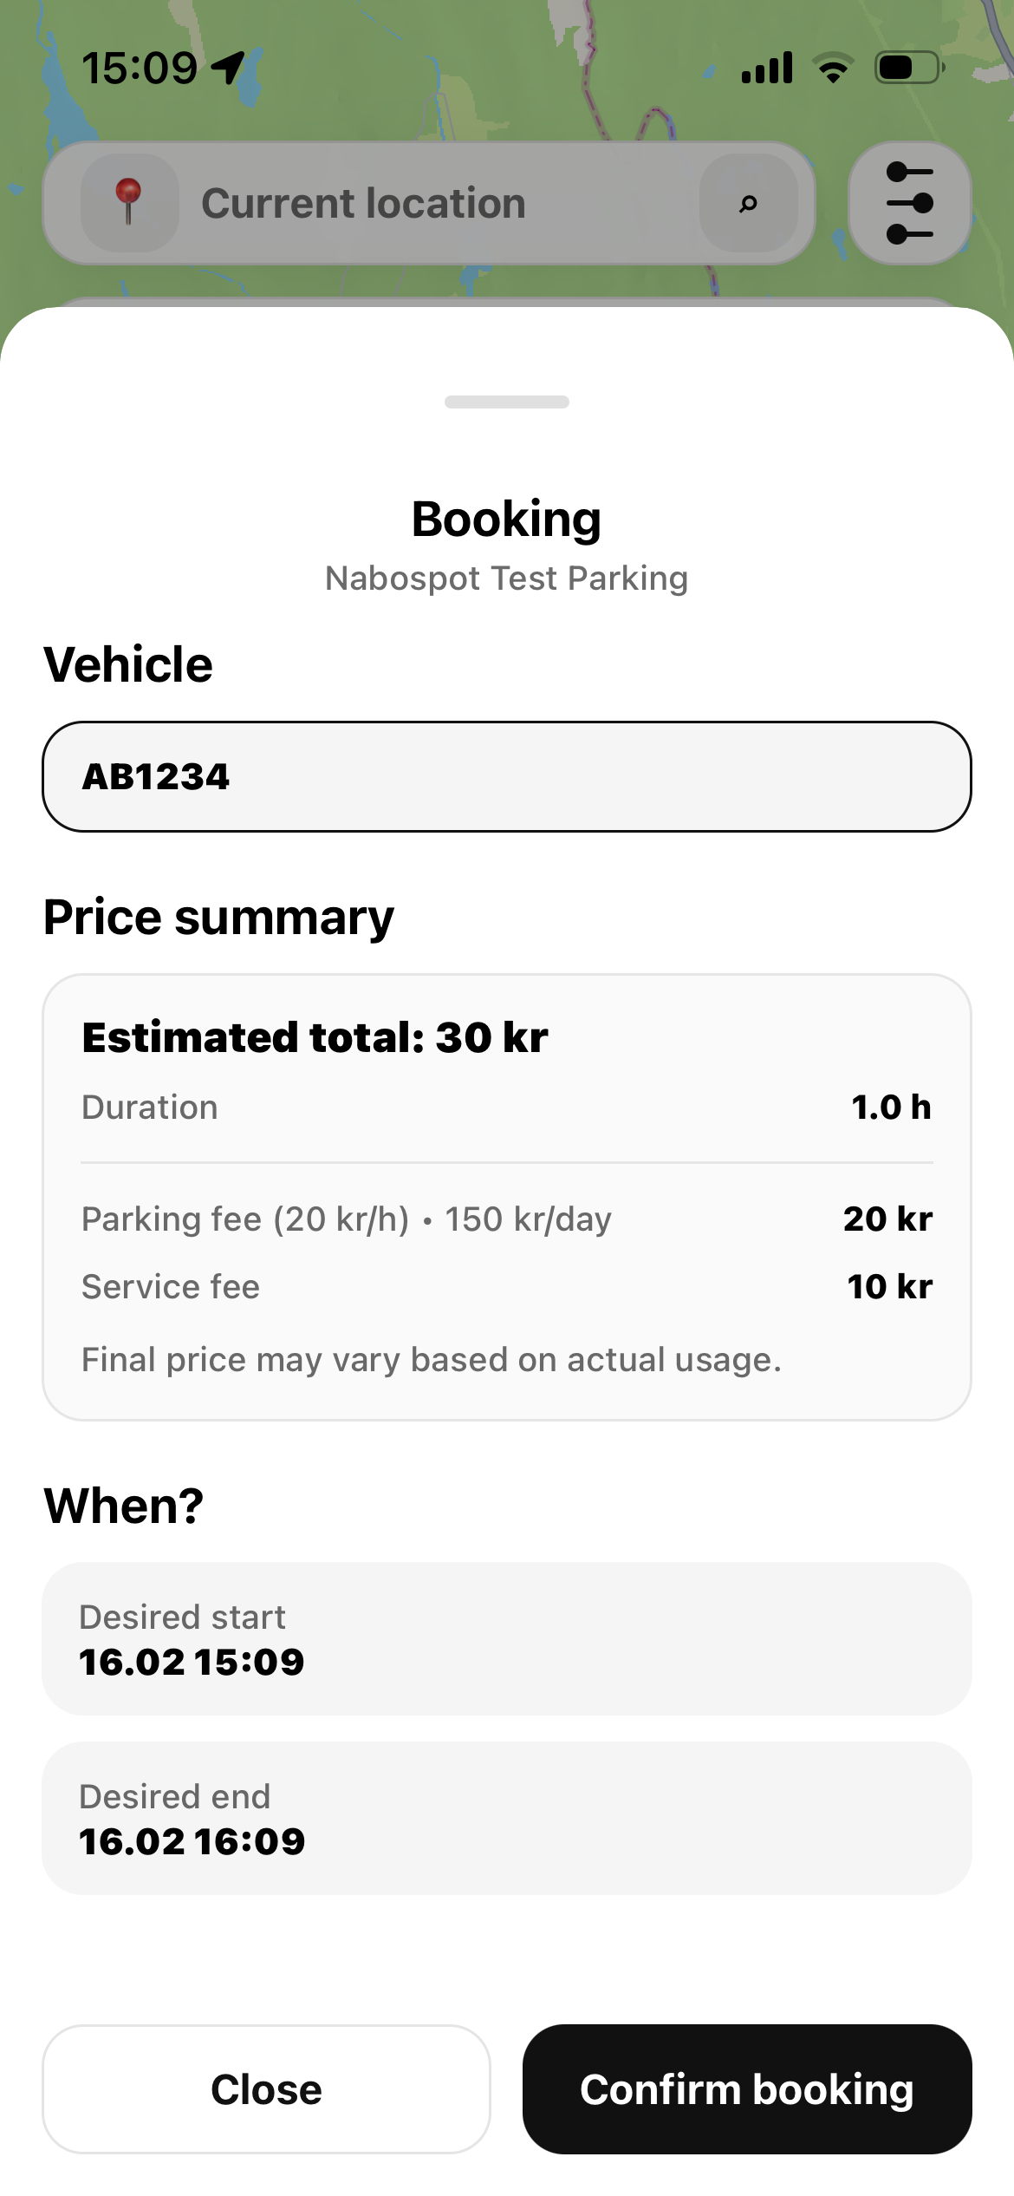The height and width of the screenshot is (2196, 1014).
Task: Tap the Nabospot Test Parking subtitle
Action: [x=507, y=578]
